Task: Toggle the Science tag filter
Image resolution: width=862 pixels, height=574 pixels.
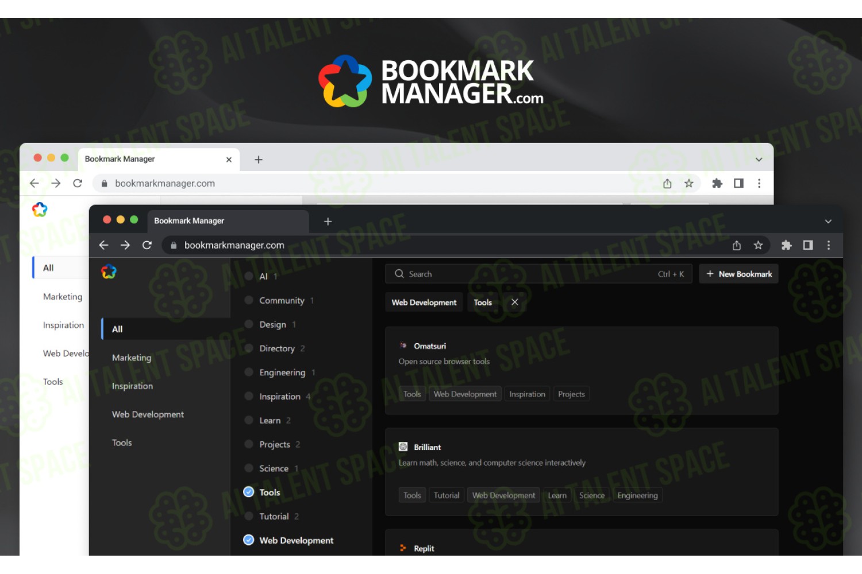Action: point(249,468)
